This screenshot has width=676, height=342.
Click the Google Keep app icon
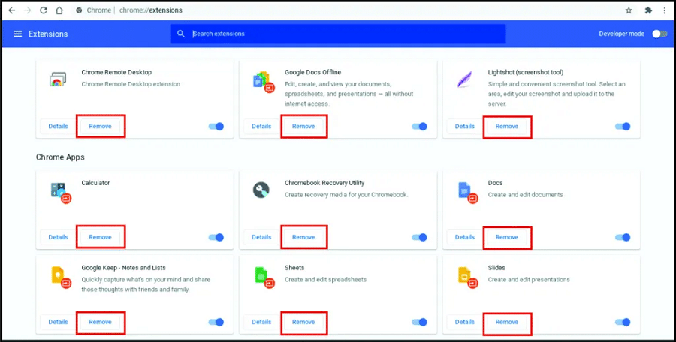[60, 277]
